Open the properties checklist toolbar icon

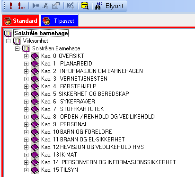click(x=56, y=6)
